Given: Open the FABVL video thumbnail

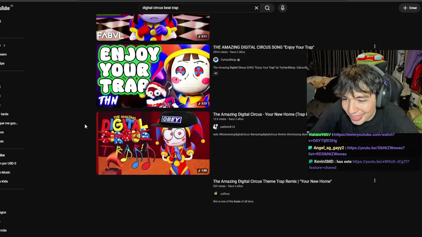Looking at the screenshot, I should click(153, 27).
